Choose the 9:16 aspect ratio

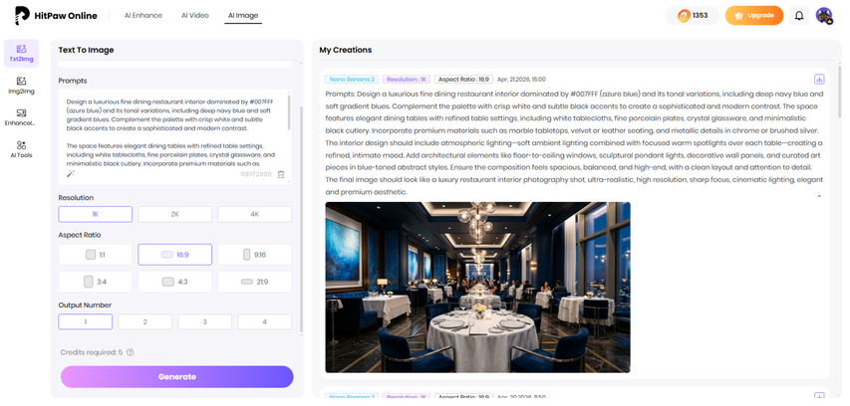(x=255, y=255)
